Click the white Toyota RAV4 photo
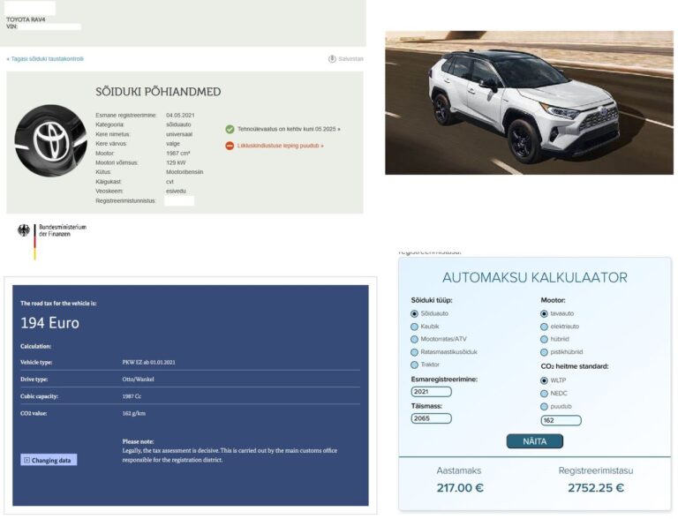The height and width of the screenshot is (519, 678). [x=528, y=102]
